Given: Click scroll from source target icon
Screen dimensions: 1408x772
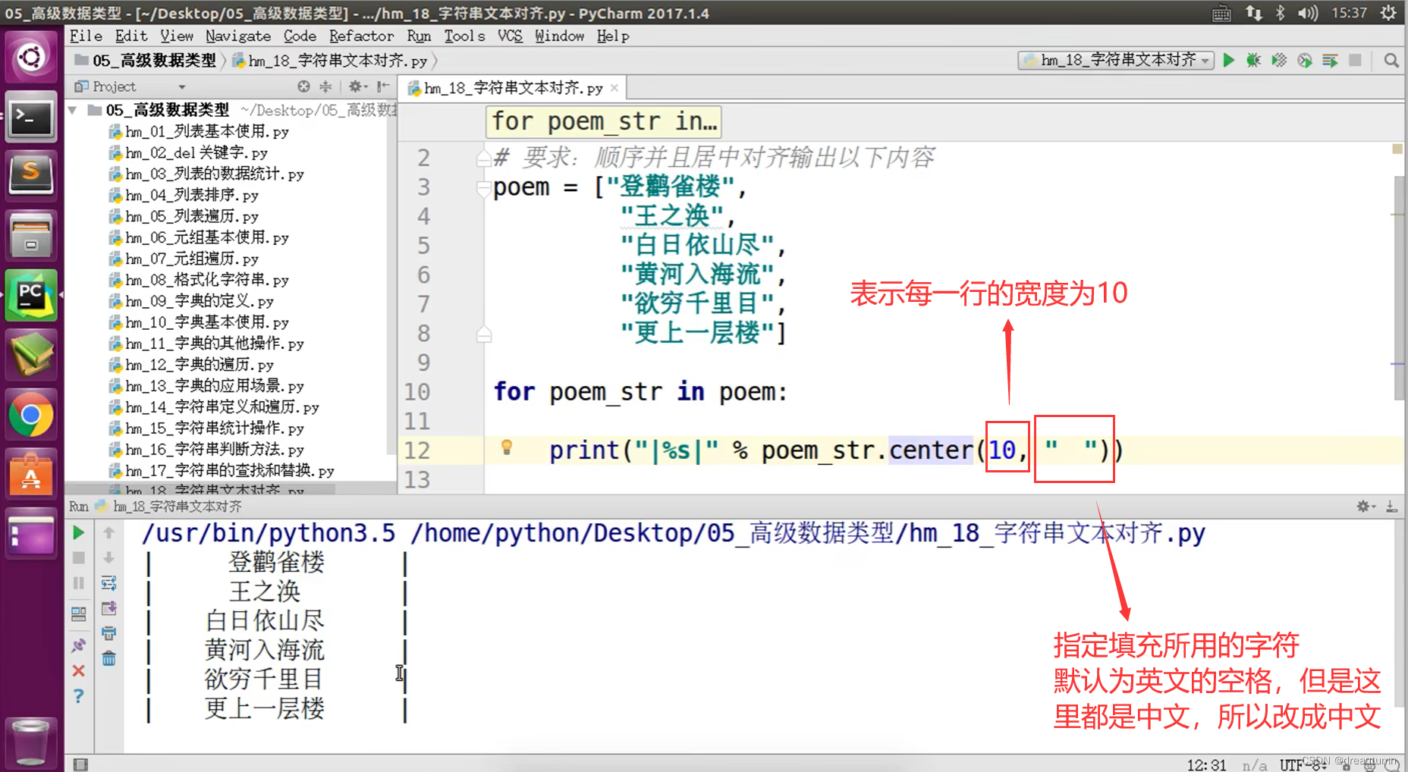Looking at the screenshot, I should coord(303,86).
